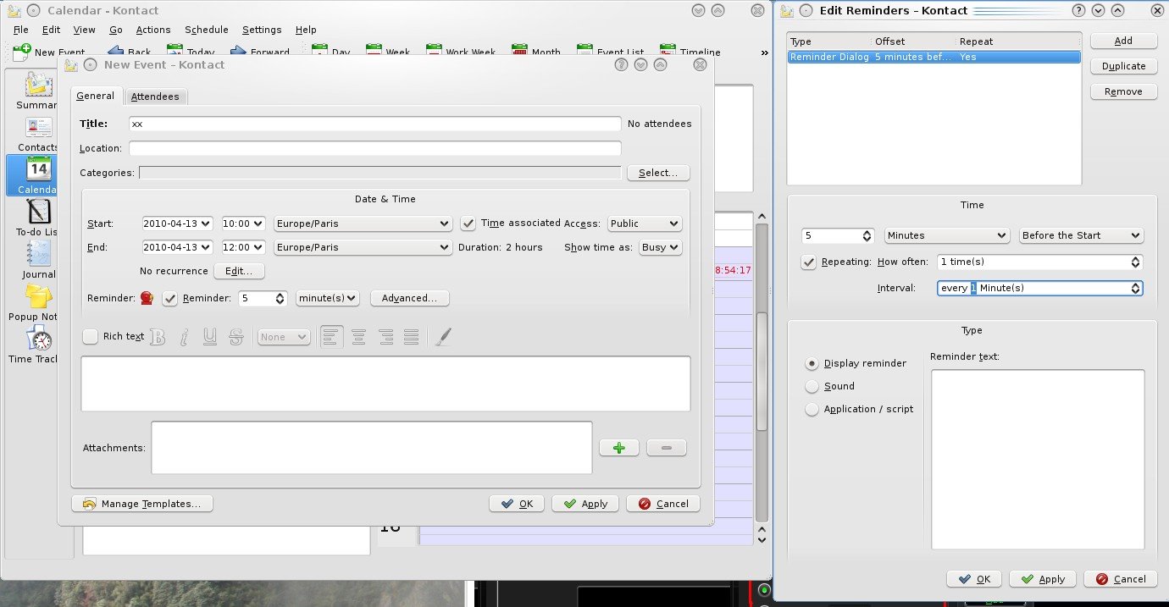Open the Schedule menu

pos(206,30)
